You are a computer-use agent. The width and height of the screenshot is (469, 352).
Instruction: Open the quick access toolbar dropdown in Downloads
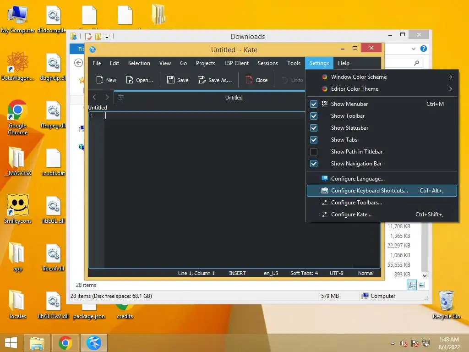point(107,37)
